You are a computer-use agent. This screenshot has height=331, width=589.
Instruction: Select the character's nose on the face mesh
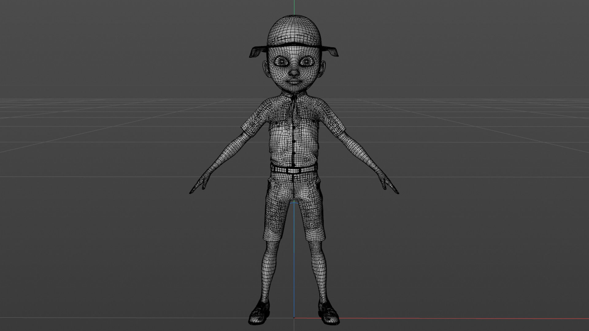[294, 72]
